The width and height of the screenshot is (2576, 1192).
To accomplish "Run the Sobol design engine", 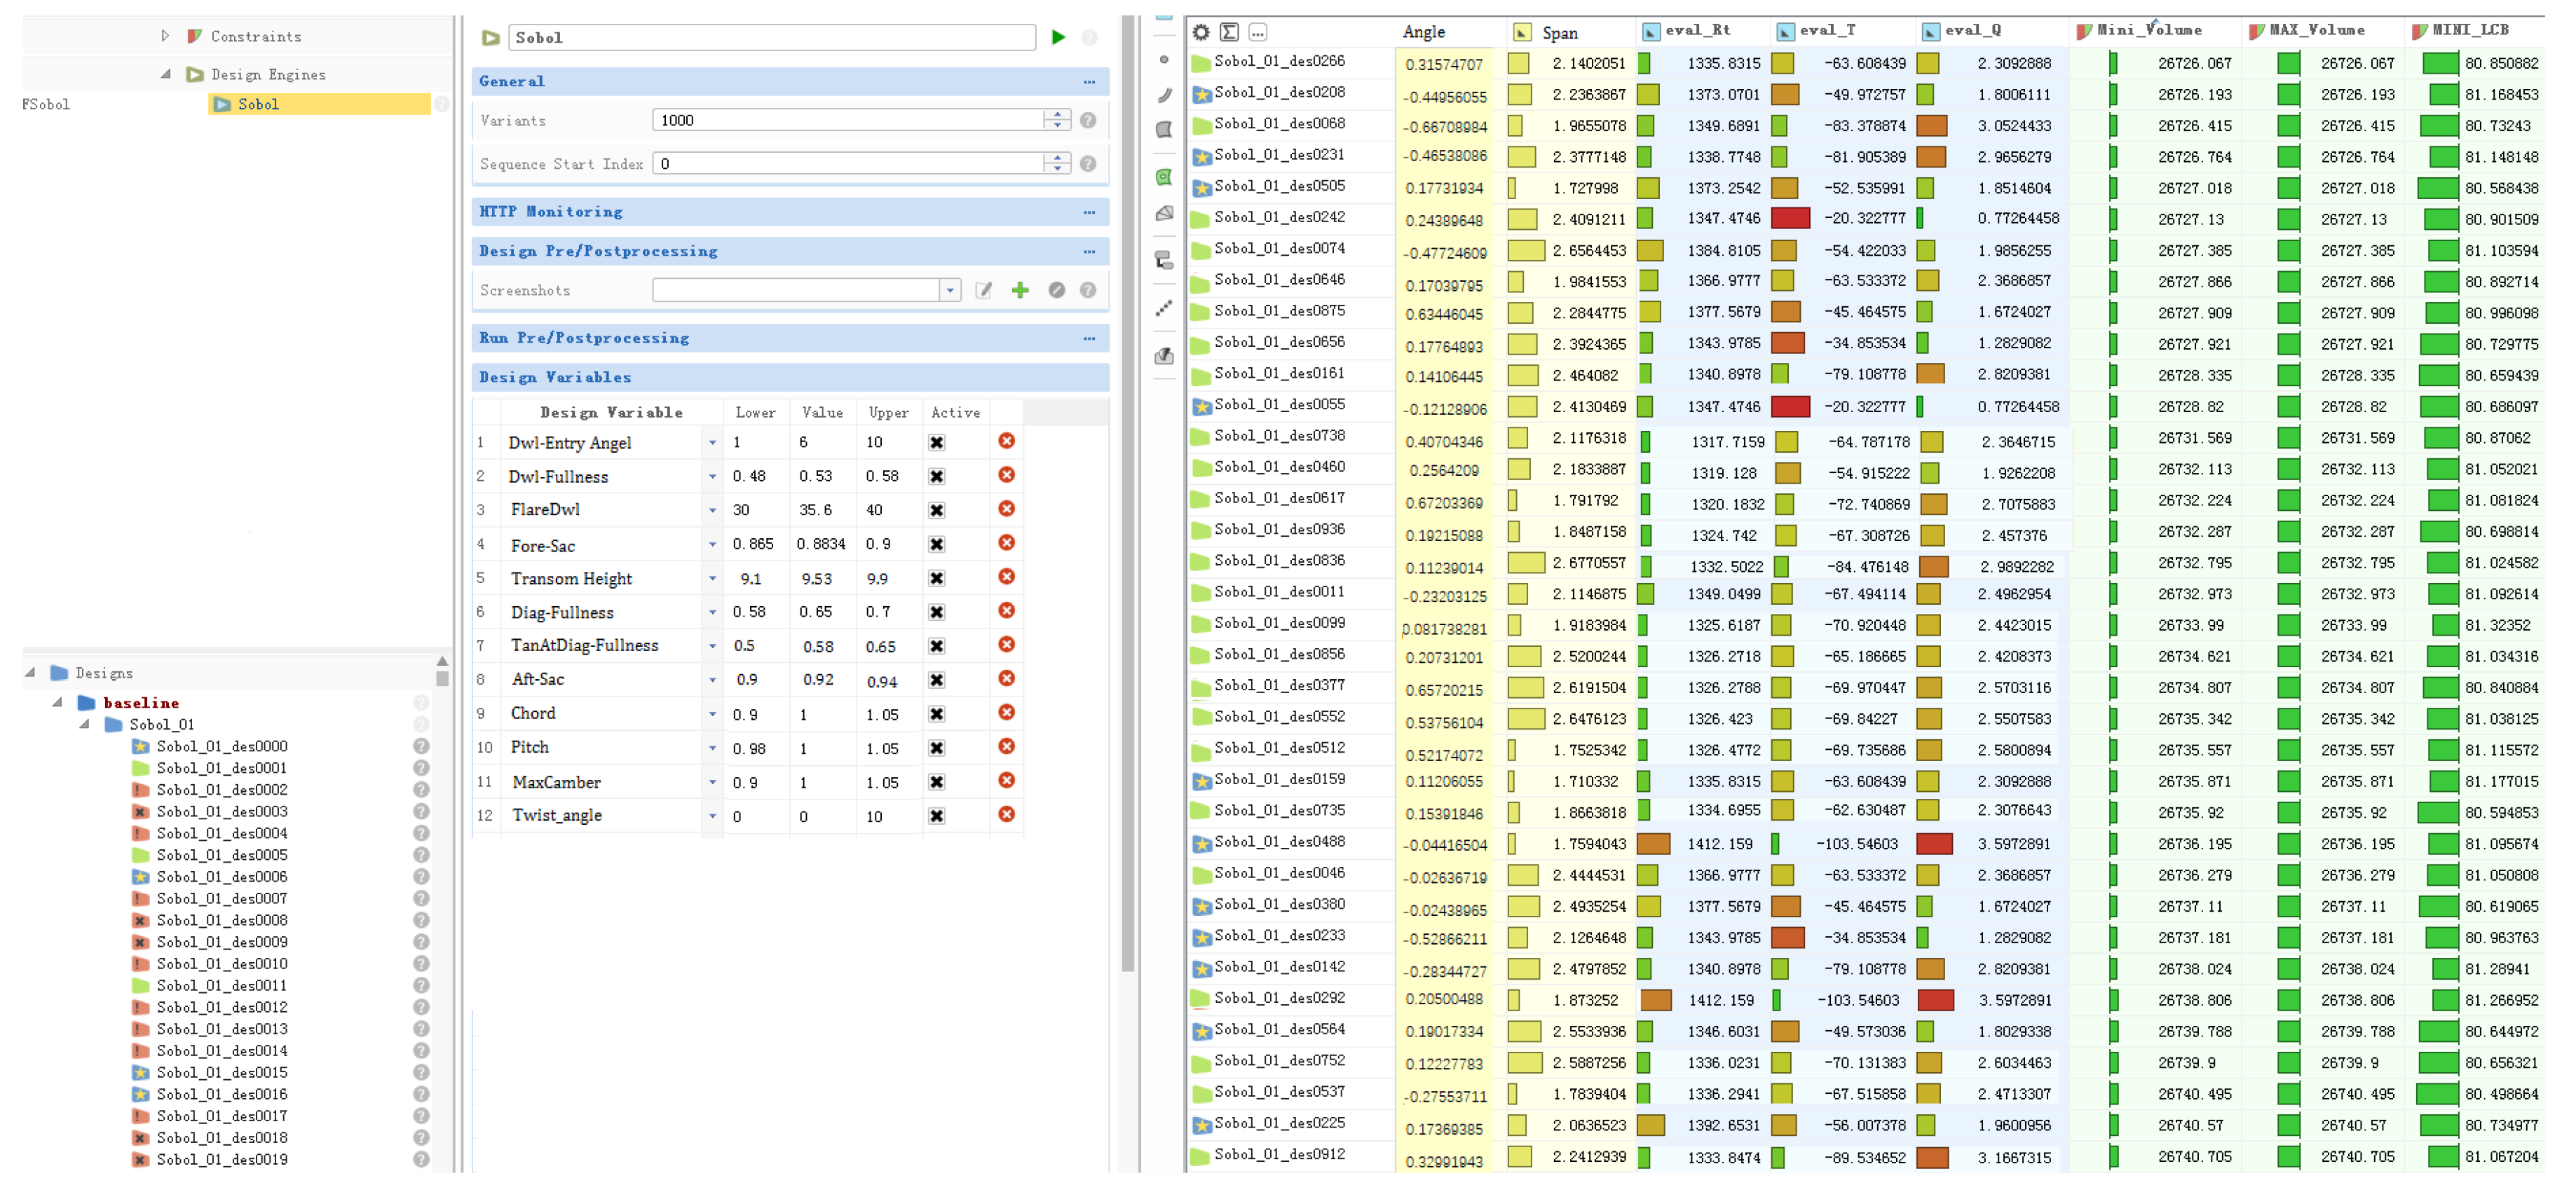I will tap(1058, 37).
